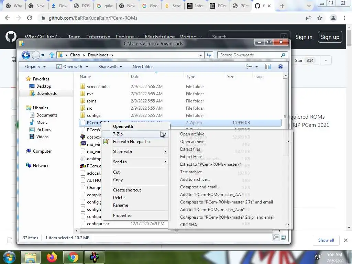Select Network in navigation pane
The image size is (352, 264).
[x=41, y=166]
